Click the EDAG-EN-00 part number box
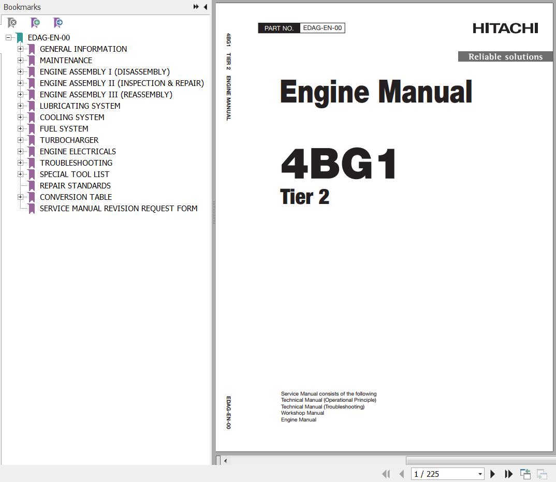This screenshot has width=556, height=482. tap(323, 28)
